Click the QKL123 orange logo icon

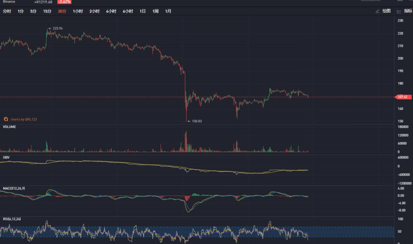click(x=6, y=119)
